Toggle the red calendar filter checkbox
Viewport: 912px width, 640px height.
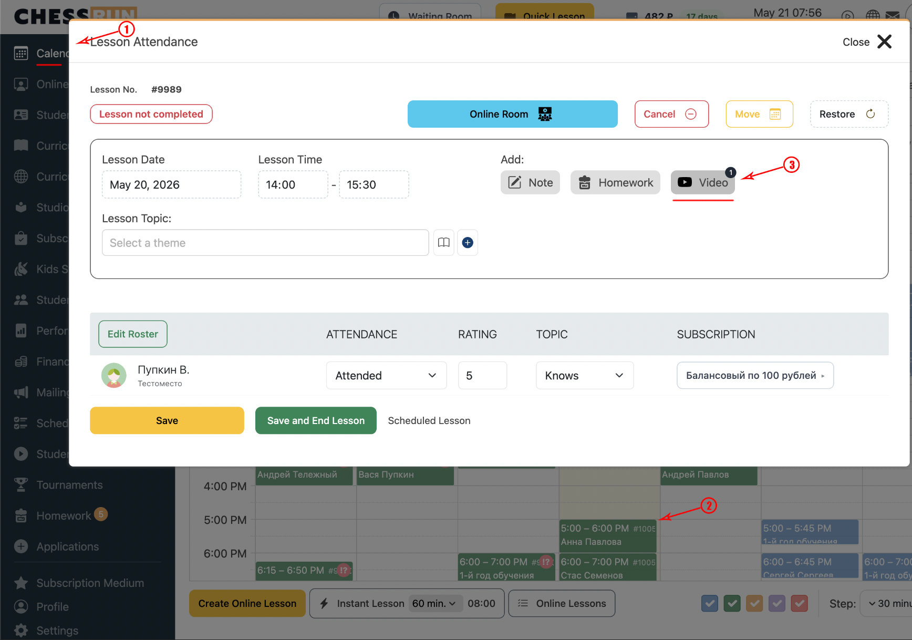(x=800, y=603)
